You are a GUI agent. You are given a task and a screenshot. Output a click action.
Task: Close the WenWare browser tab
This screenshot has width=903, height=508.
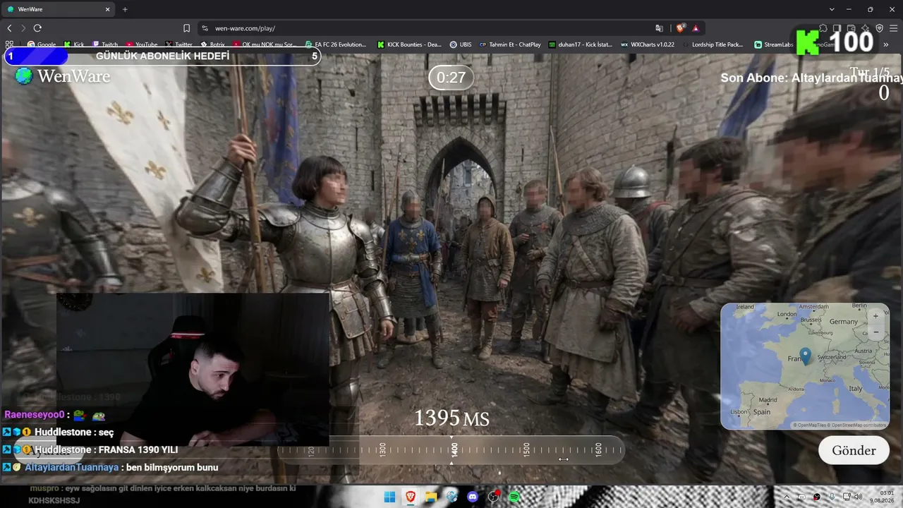108,9
